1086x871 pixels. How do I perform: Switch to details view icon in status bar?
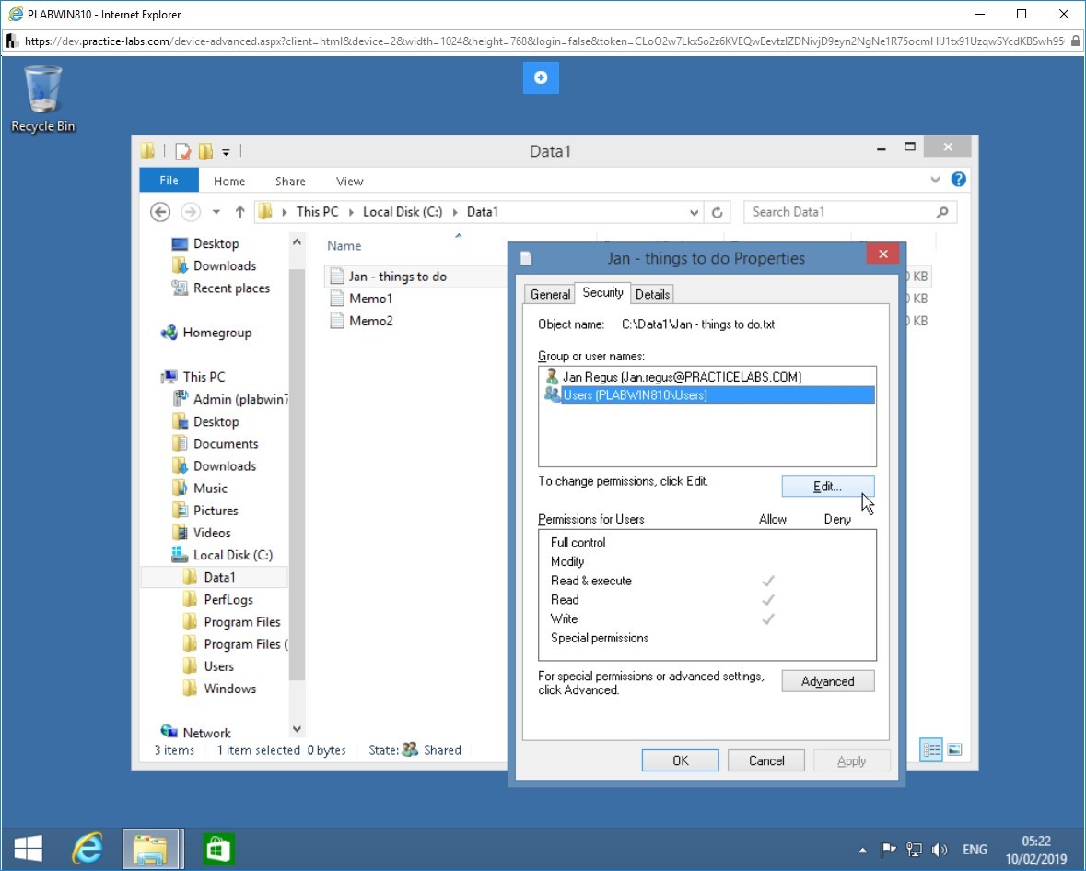click(931, 749)
